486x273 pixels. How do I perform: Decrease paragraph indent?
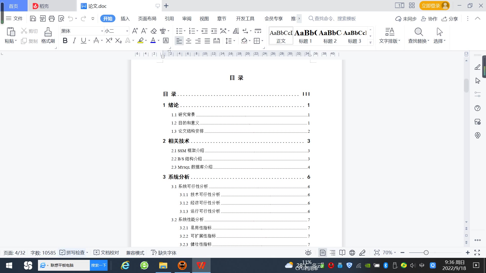(x=205, y=31)
